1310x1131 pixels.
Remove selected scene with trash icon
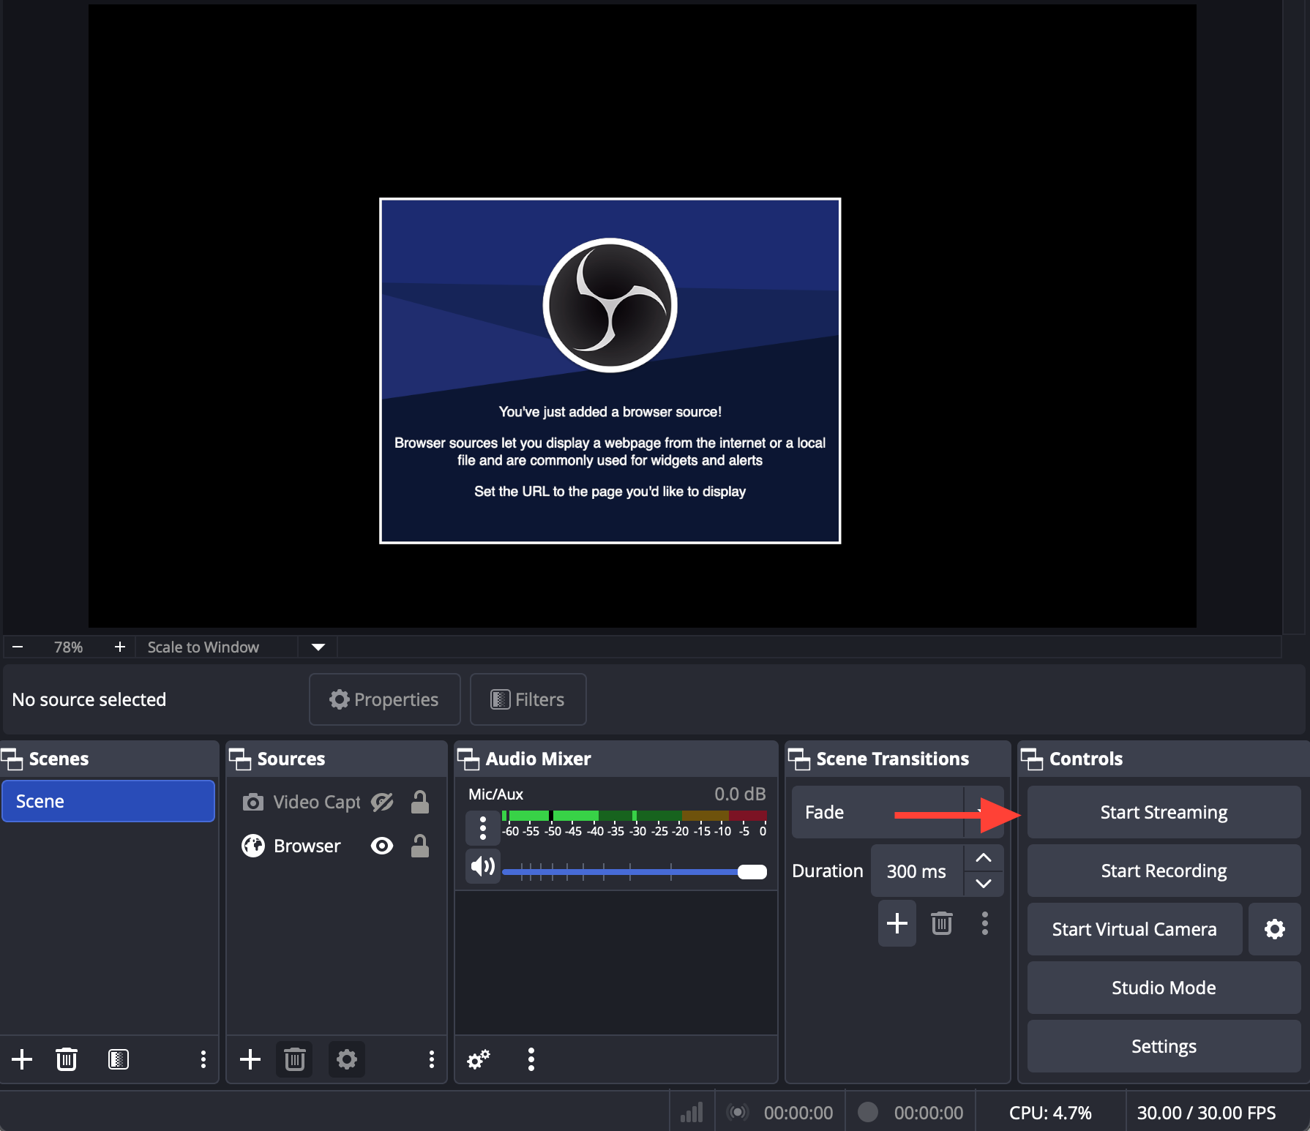point(67,1059)
